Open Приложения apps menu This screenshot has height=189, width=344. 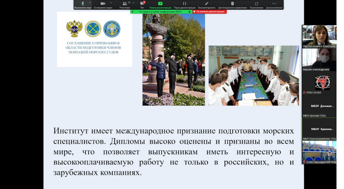click(x=256, y=5)
